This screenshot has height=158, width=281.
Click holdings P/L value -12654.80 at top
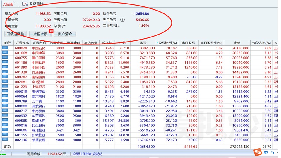[x=141, y=14]
